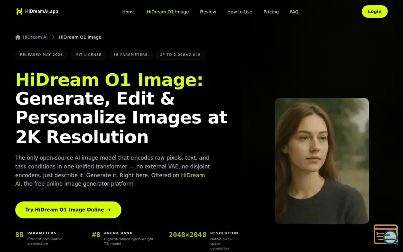Click the HiDream O1 Image breadcrumb text
The height and width of the screenshot is (252, 403).
[80, 37]
